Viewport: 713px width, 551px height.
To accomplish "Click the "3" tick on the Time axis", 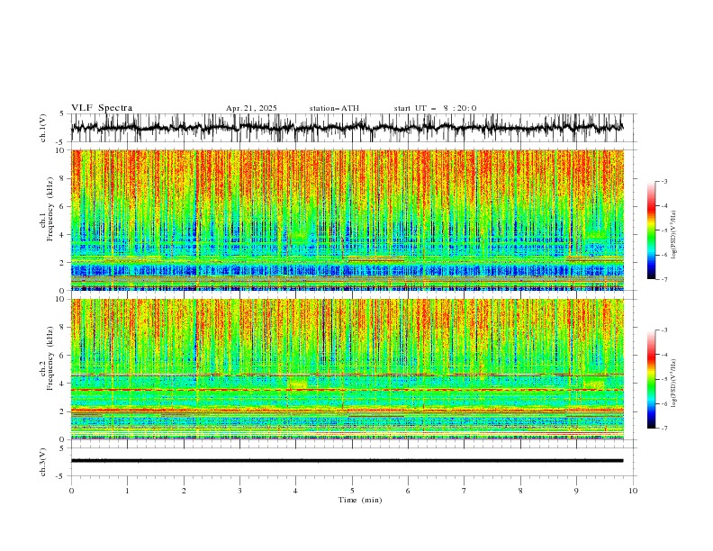I will (239, 491).
